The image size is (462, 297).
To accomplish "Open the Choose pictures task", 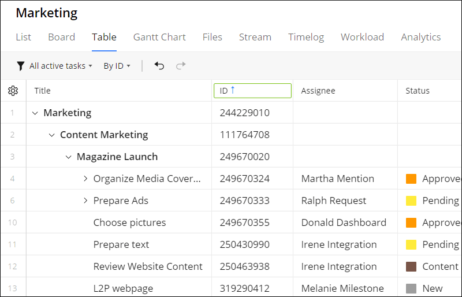I will pyautogui.click(x=129, y=222).
